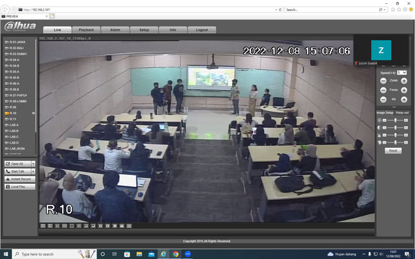Increase brightness with its plus button
The width and height of the screenshot is (415, 259).
point(406,120)
